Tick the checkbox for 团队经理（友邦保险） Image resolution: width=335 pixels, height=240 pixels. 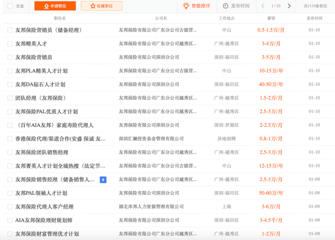point(10,98)
